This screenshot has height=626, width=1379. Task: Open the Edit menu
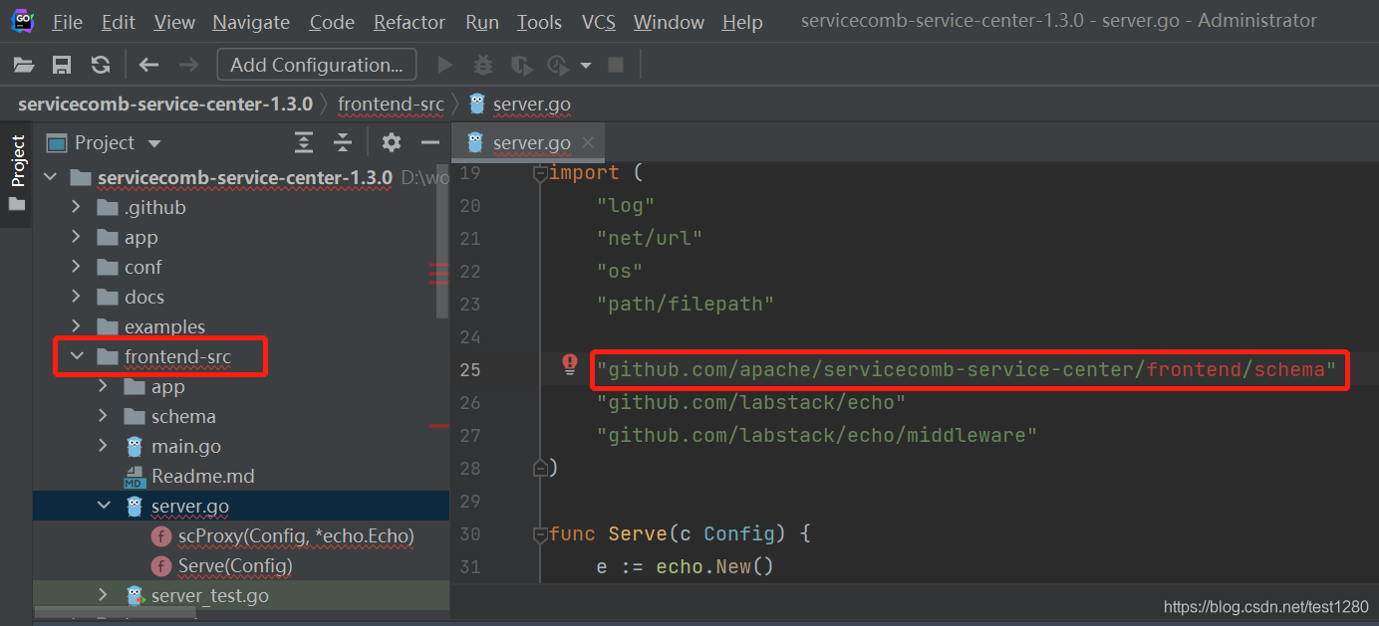coord(118,21)
